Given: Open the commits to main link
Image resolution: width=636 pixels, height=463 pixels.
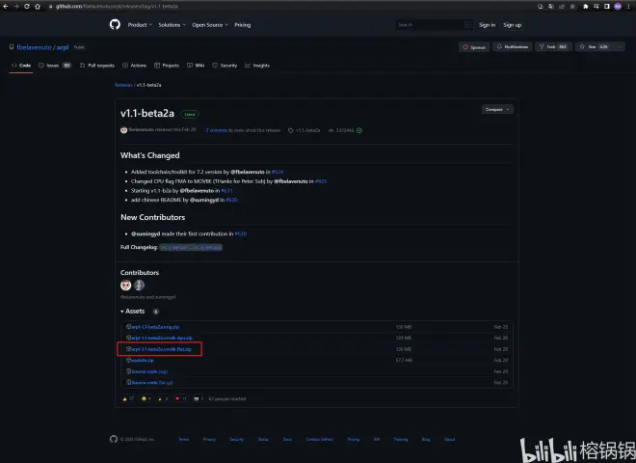Looking at the screenshot, I should pyautogui.click(x=217, y=130).
